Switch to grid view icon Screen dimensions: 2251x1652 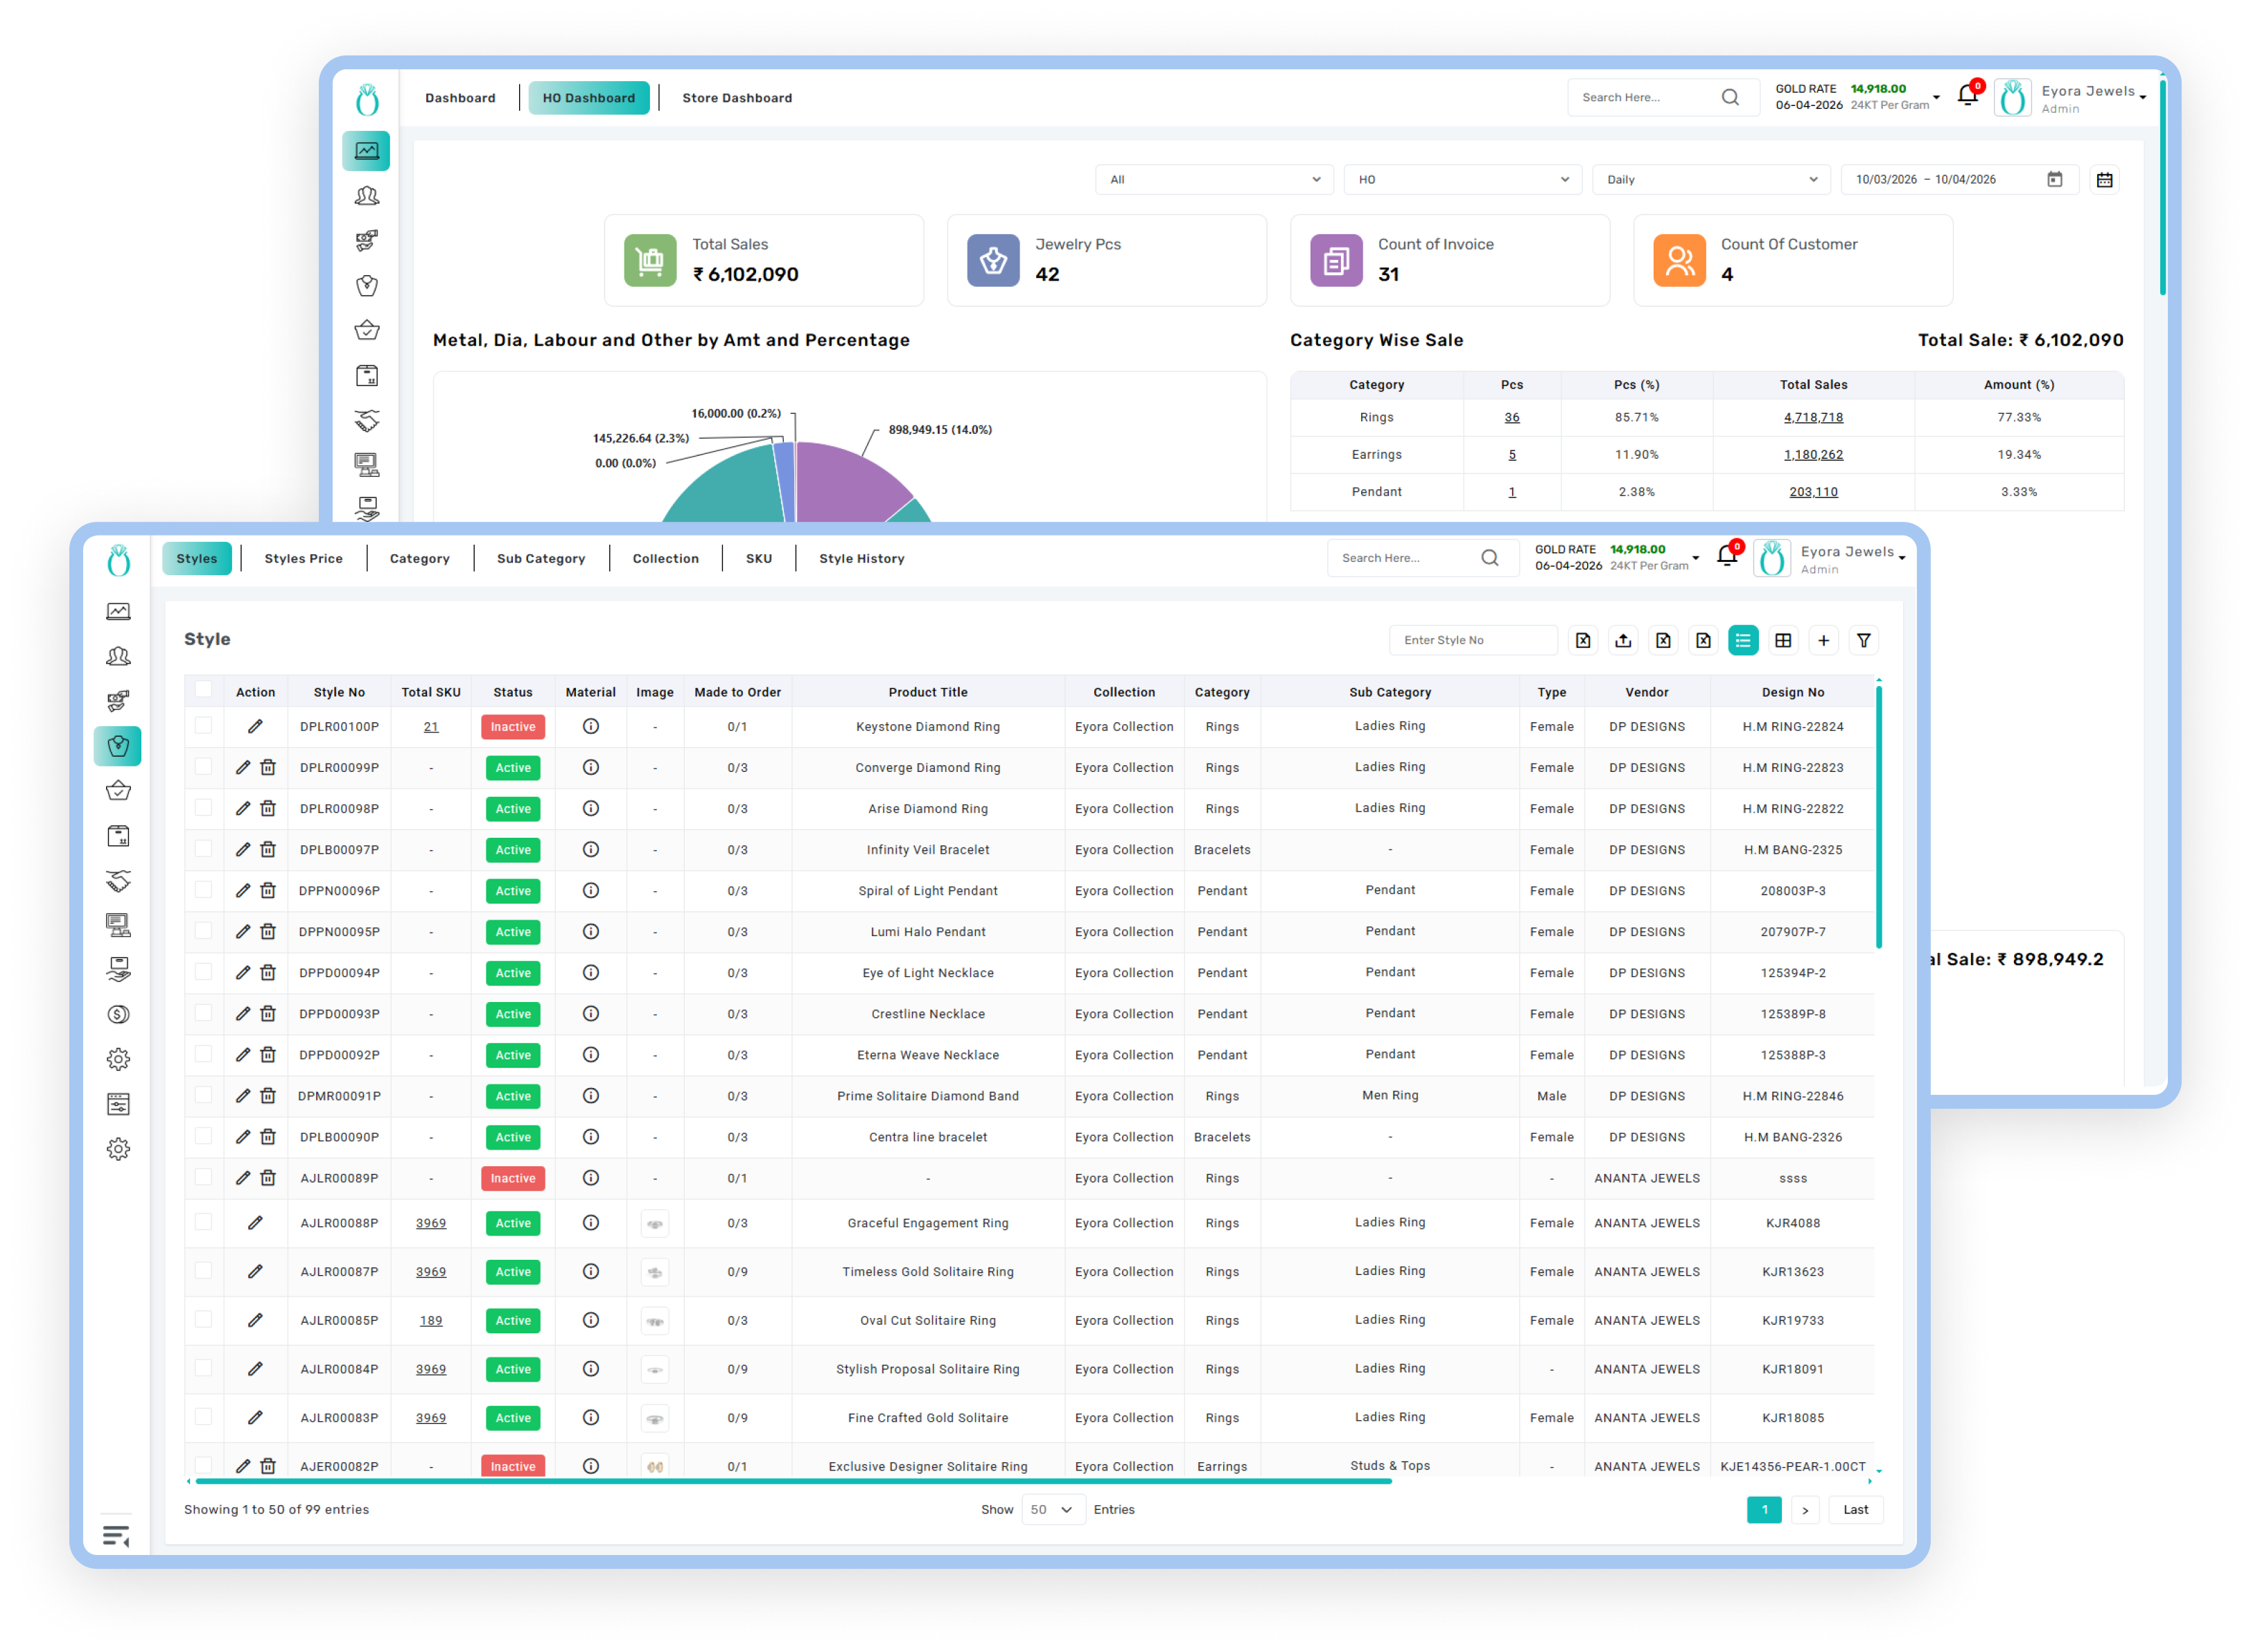(1783, 640)
